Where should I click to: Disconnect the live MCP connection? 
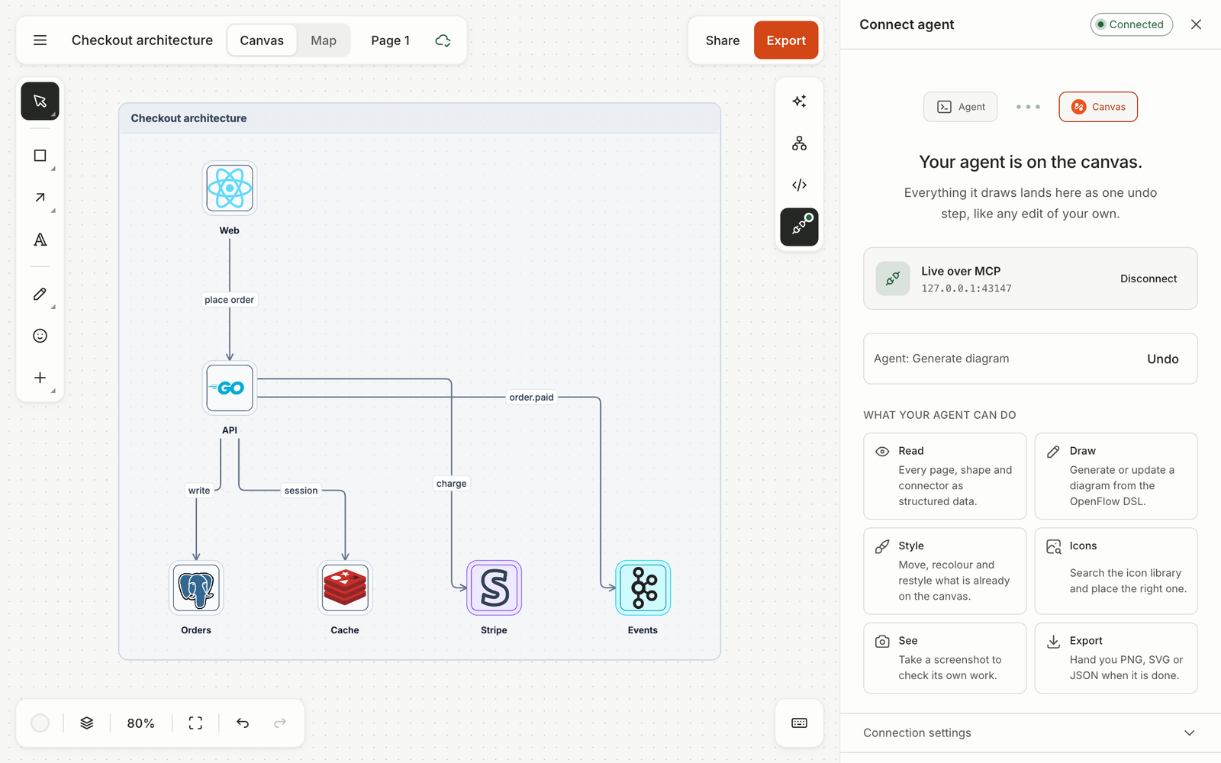point(1149,278)
